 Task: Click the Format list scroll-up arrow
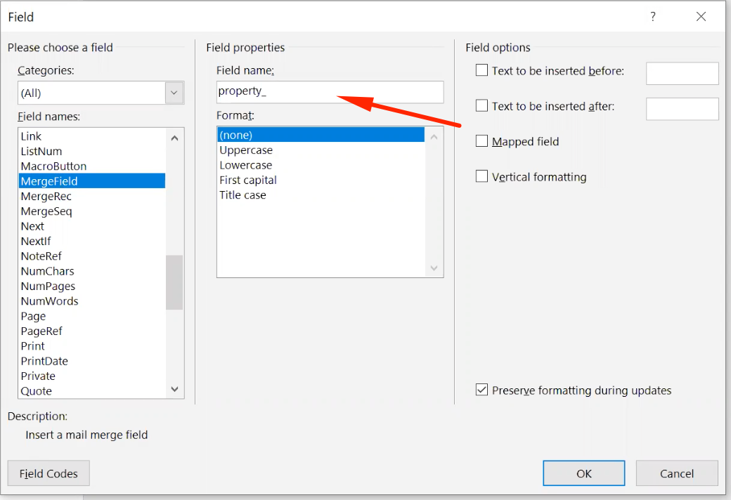pos(434,137)
